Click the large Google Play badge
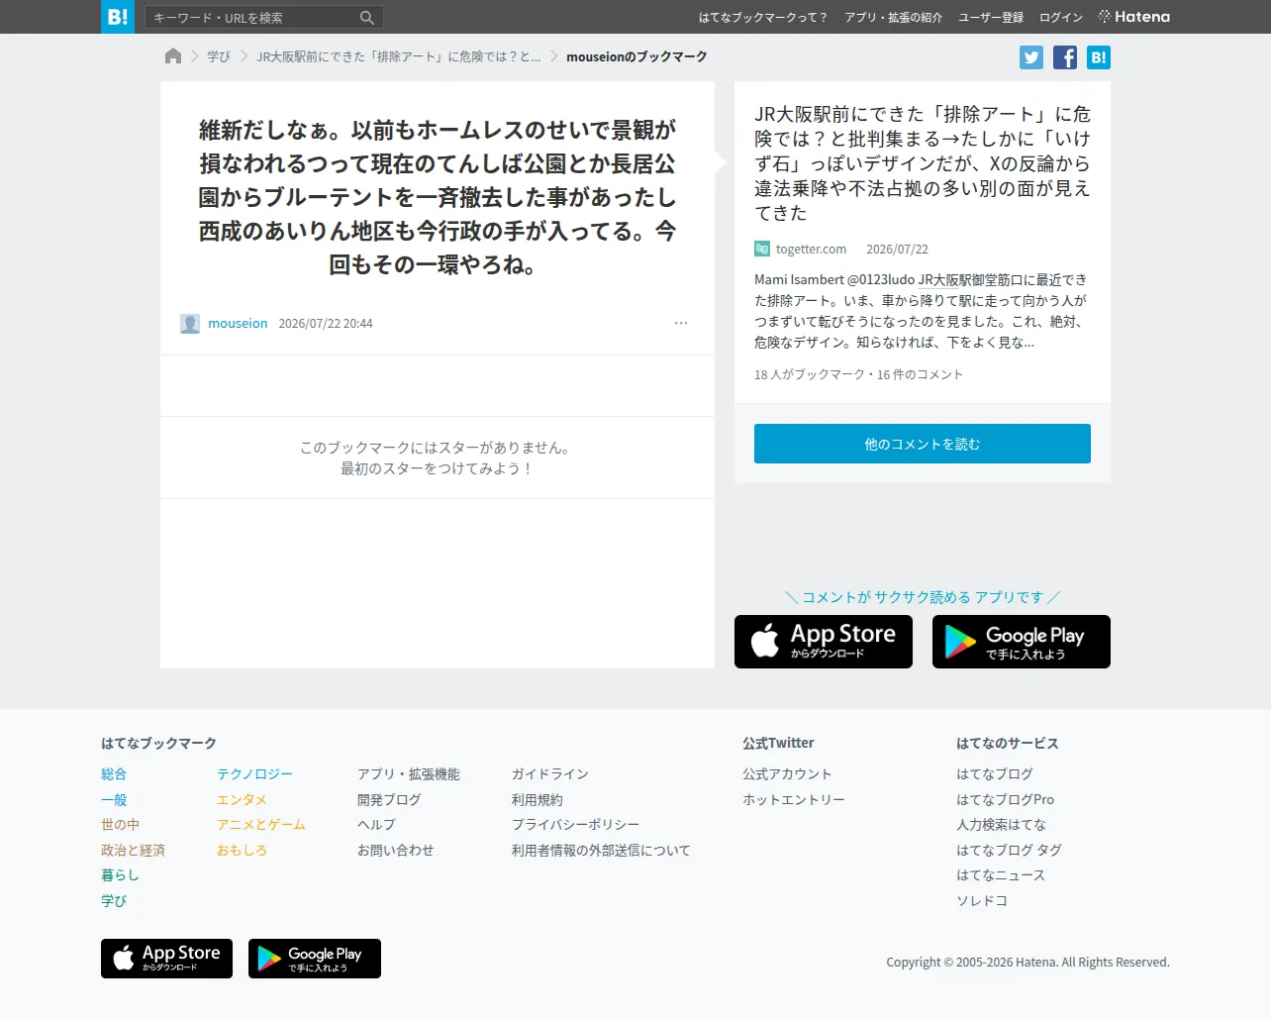The image size is (1271, 1020). pyautogui.click(x=1022, y=642)
